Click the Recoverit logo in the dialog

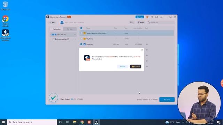click(x=87, y=58)
